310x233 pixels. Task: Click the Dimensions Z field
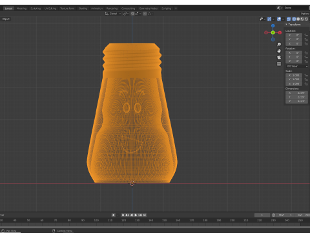click(297, 101)
